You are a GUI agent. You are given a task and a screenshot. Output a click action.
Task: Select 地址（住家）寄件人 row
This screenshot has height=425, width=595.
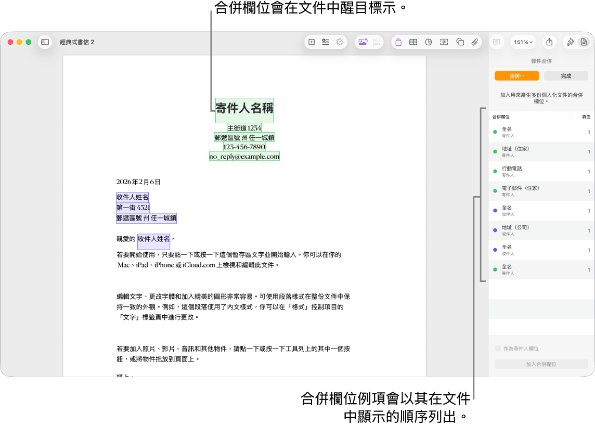(541, 152)
